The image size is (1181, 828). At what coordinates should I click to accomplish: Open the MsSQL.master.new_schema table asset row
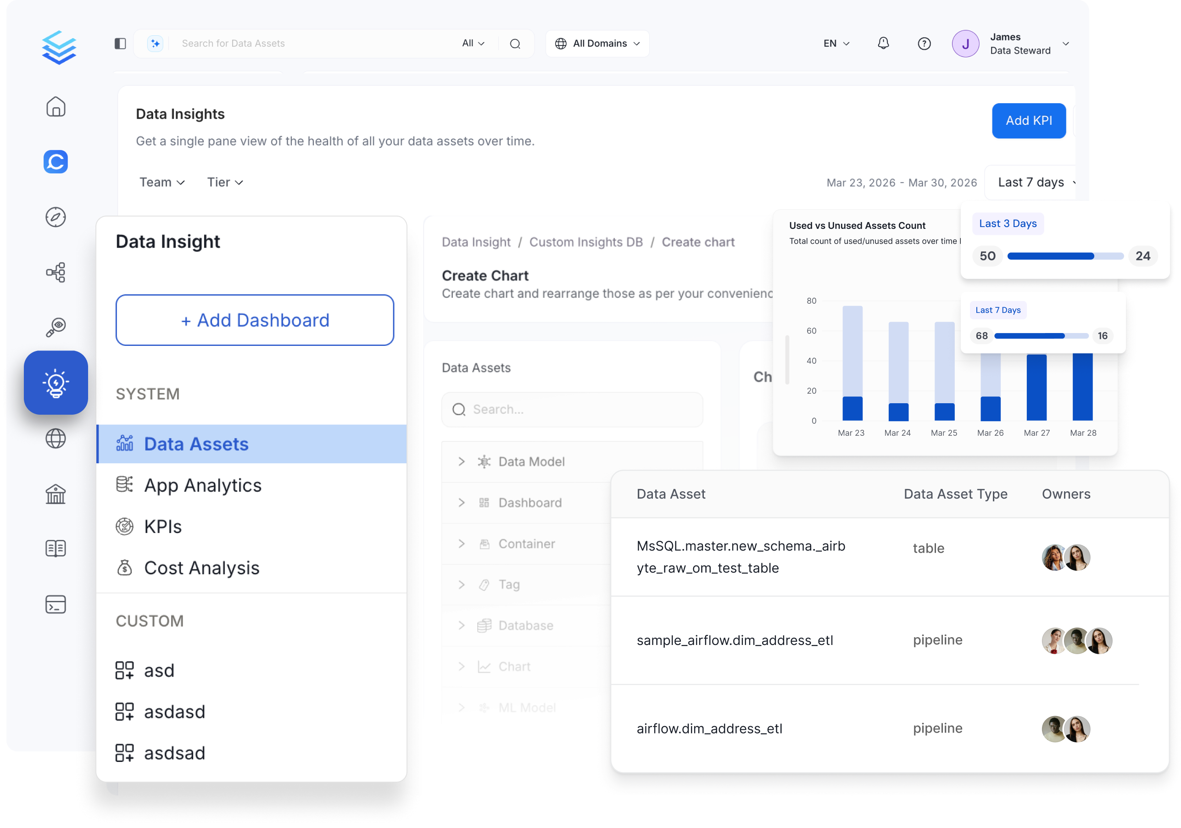coord(890,557)
